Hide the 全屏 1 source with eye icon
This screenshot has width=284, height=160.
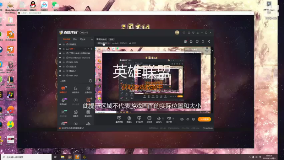tap(60, 49)
